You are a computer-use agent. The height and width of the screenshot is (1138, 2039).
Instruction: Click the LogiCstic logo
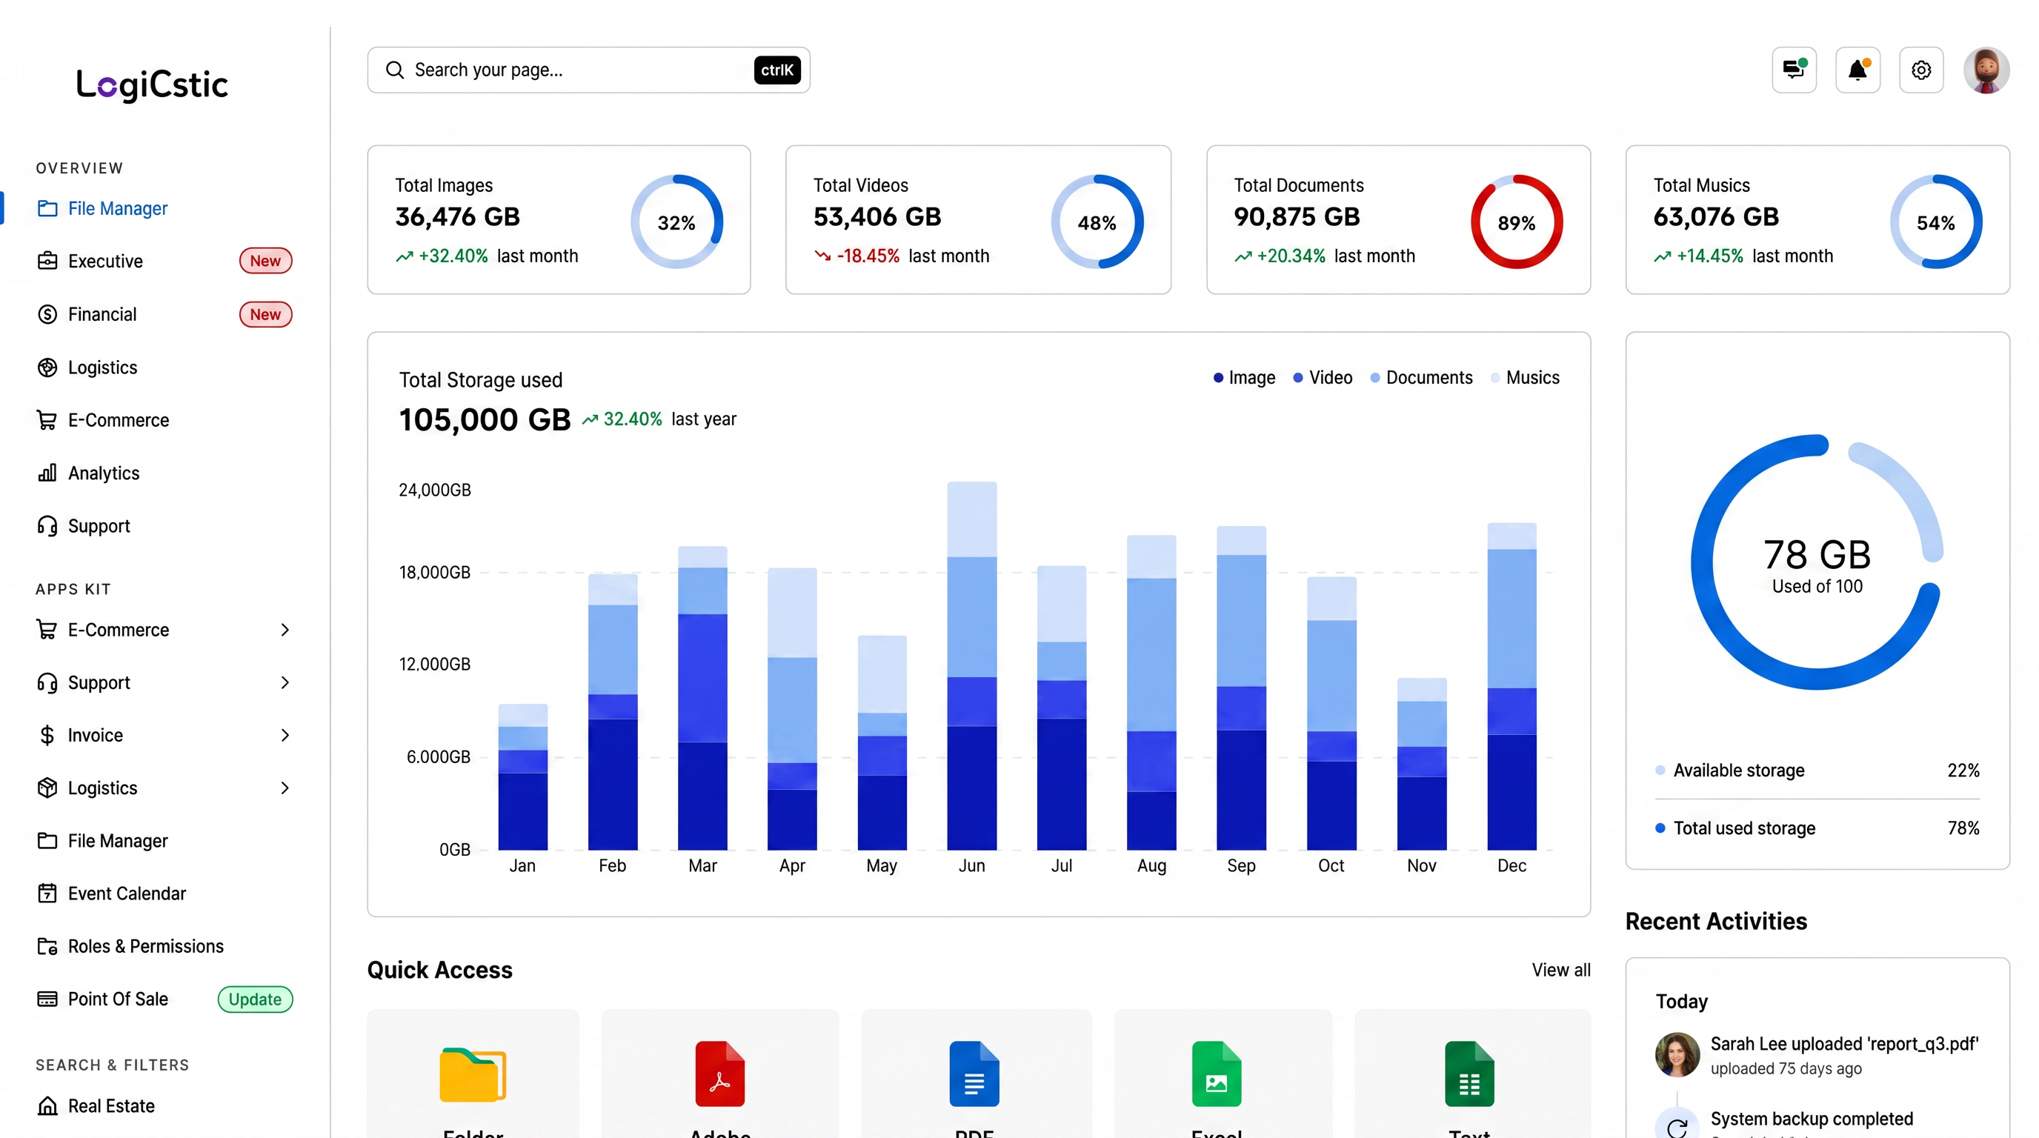[152, 84]
